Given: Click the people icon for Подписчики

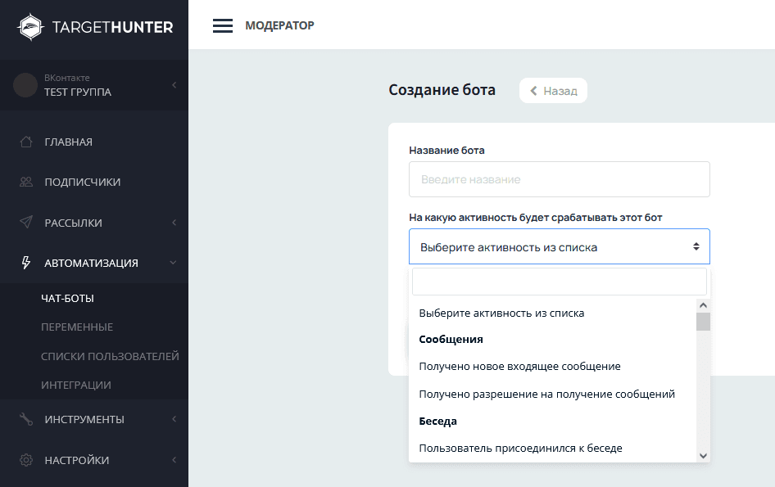Looking at the screenshot, I should pos(26,183).
